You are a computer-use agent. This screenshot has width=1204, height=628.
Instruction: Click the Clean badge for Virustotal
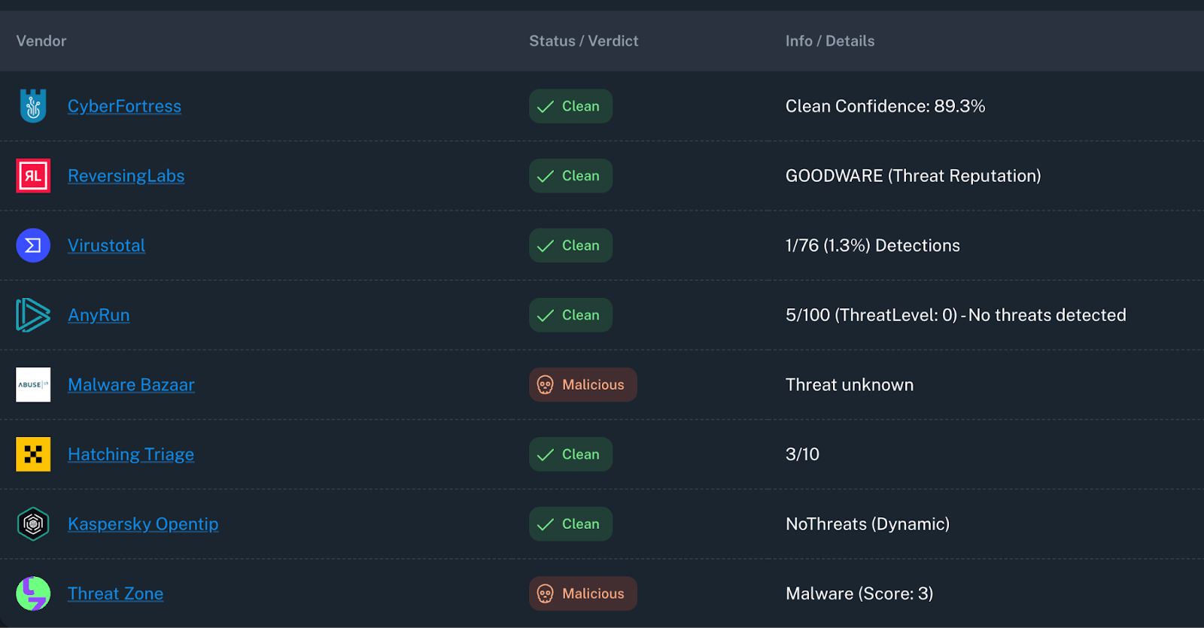point(570,245)
